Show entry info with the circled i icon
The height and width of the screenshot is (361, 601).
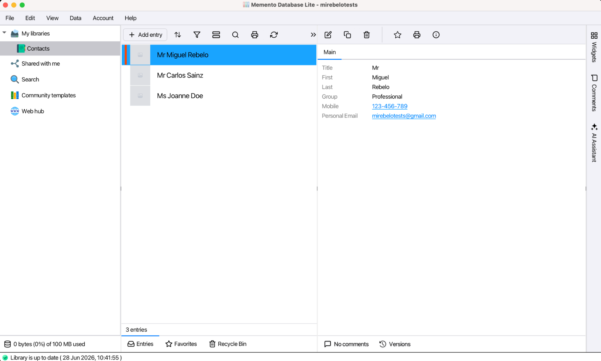pos(436,35)
